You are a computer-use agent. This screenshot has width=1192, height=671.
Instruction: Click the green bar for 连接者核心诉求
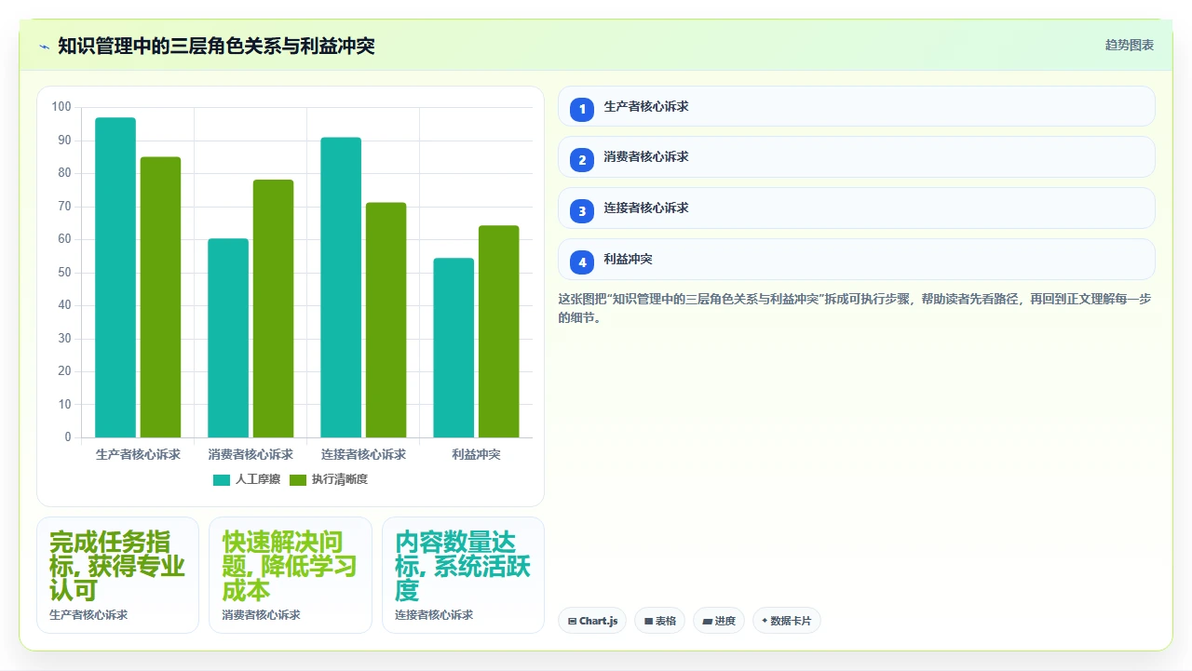pos(386,320)
